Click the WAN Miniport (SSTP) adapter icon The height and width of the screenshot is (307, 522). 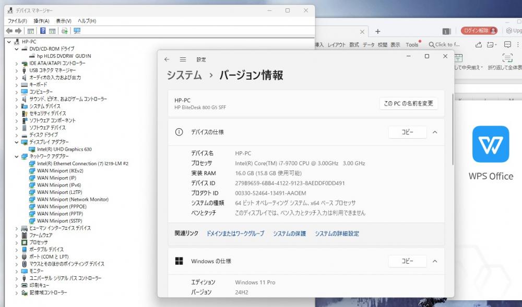pyautogui.click(x=32, y=221)
